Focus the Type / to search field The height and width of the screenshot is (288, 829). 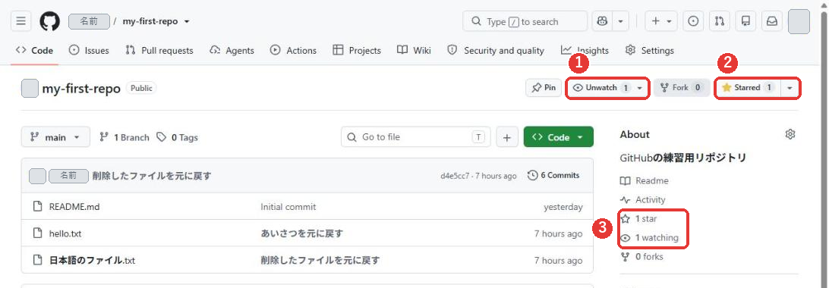point(525,22)
